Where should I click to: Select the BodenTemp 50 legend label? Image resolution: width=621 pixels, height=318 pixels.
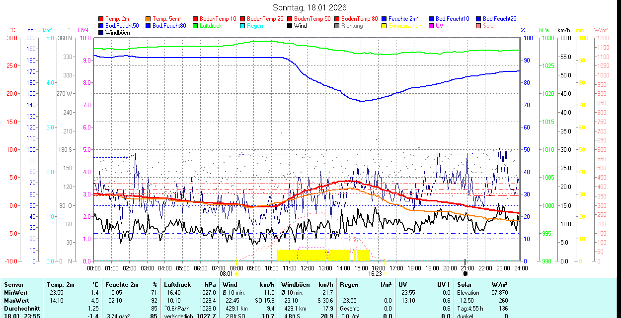312,19
